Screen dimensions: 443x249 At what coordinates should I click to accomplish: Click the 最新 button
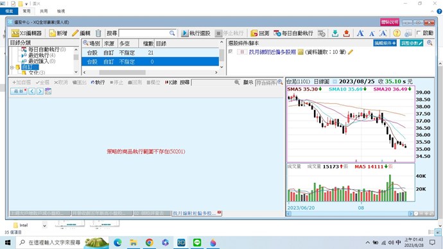pos(19,91)
